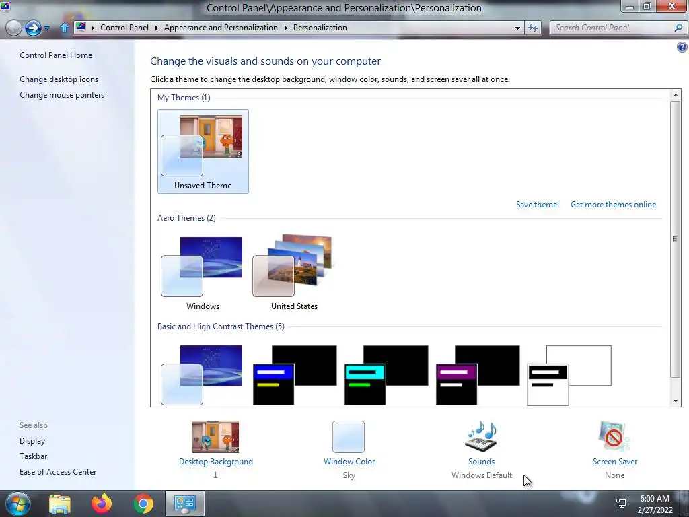Click the Back navigation arrow button
This screenshot has width=689, height=517.
[13, 28]
